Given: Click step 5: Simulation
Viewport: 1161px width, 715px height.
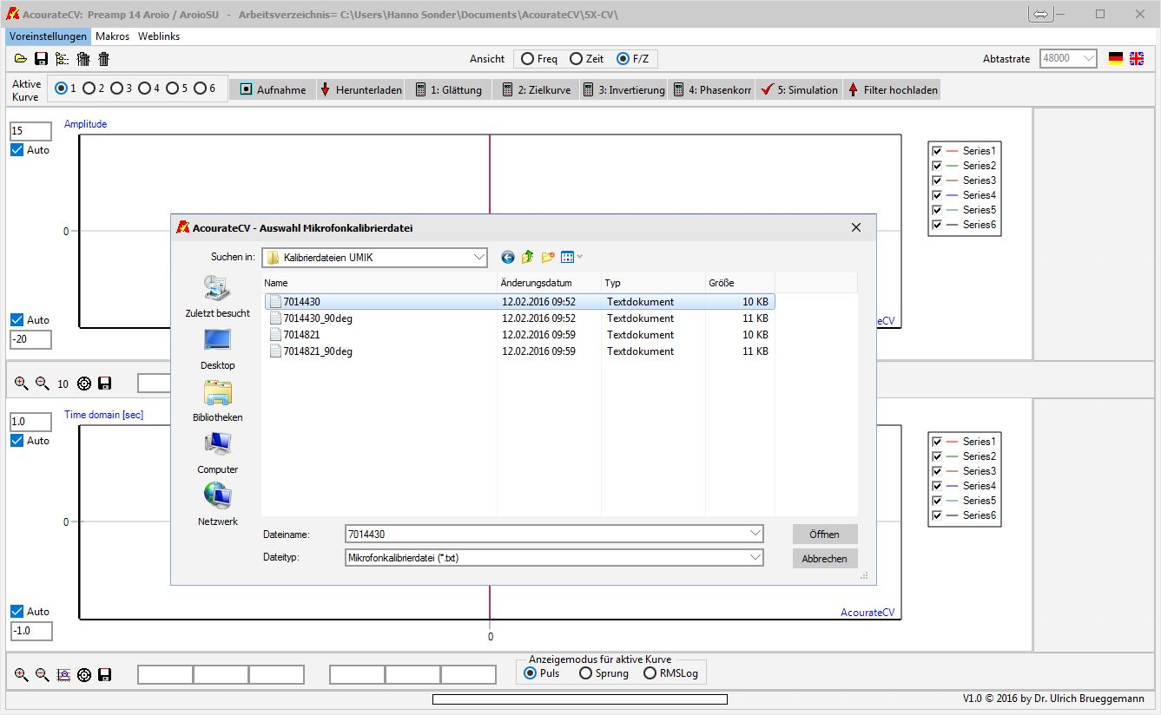Looking at the screenshot, I should point(799,89).
